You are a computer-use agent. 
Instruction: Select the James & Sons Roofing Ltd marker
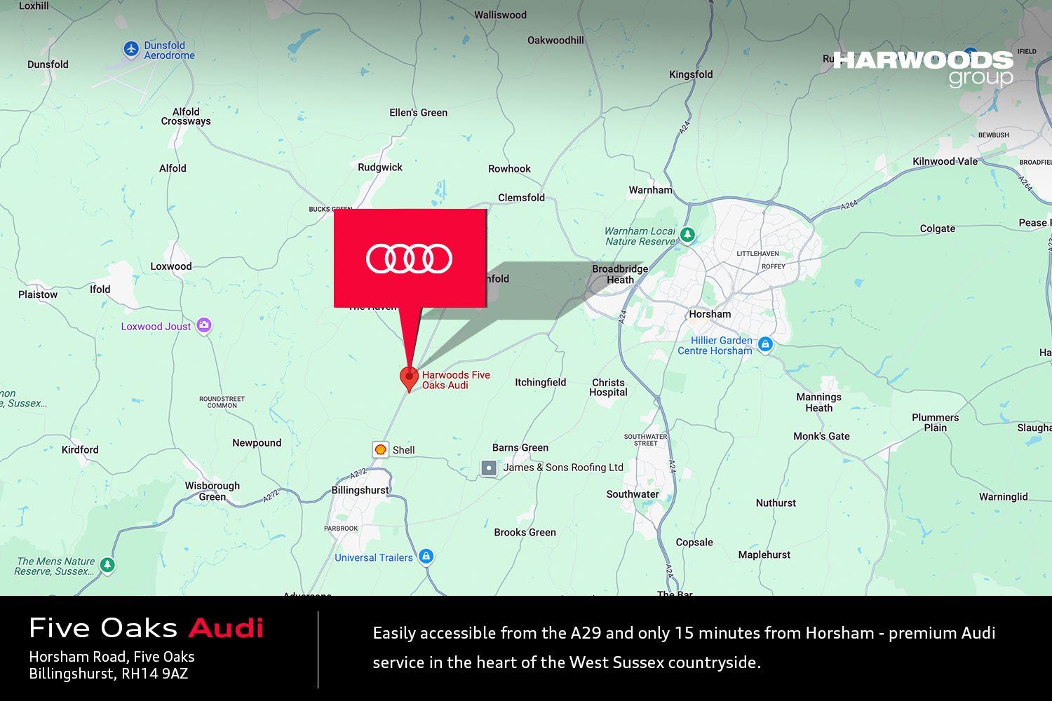click(488, 467)
